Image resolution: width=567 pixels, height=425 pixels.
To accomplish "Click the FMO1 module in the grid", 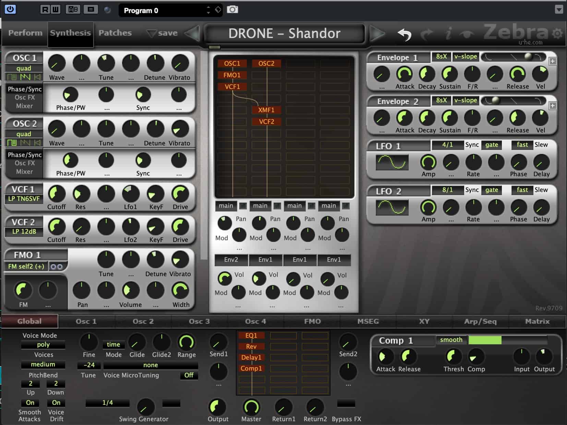I will pos(232,75).
